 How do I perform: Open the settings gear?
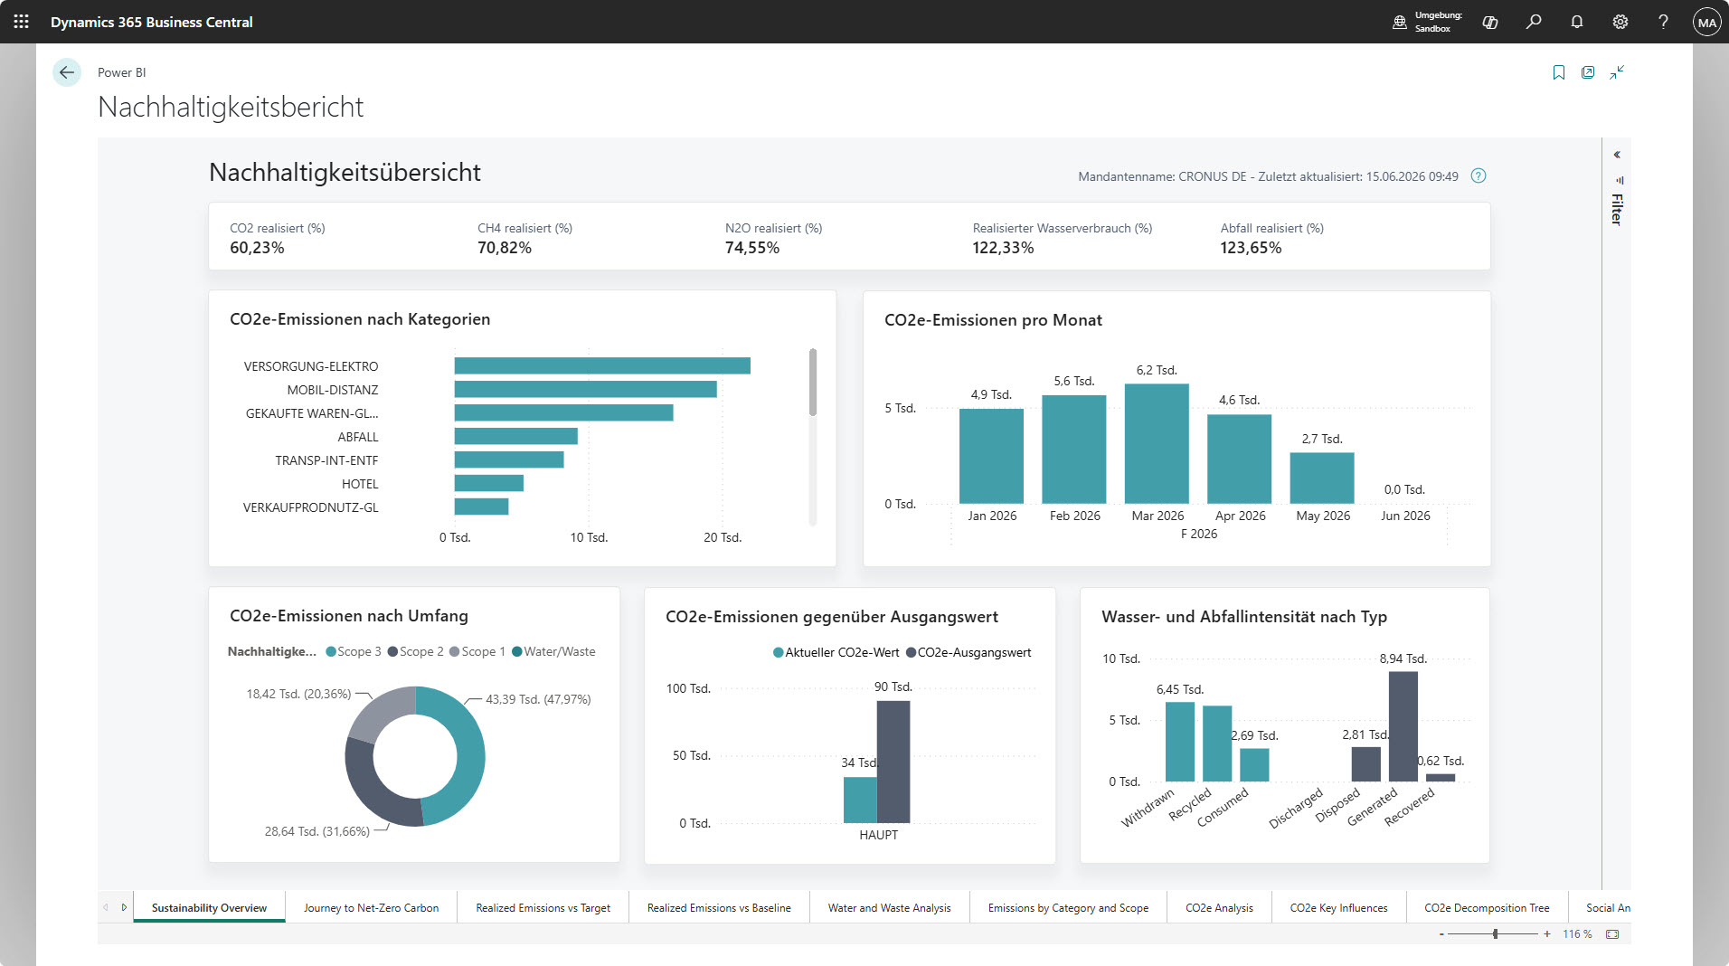pos(1620,22)
